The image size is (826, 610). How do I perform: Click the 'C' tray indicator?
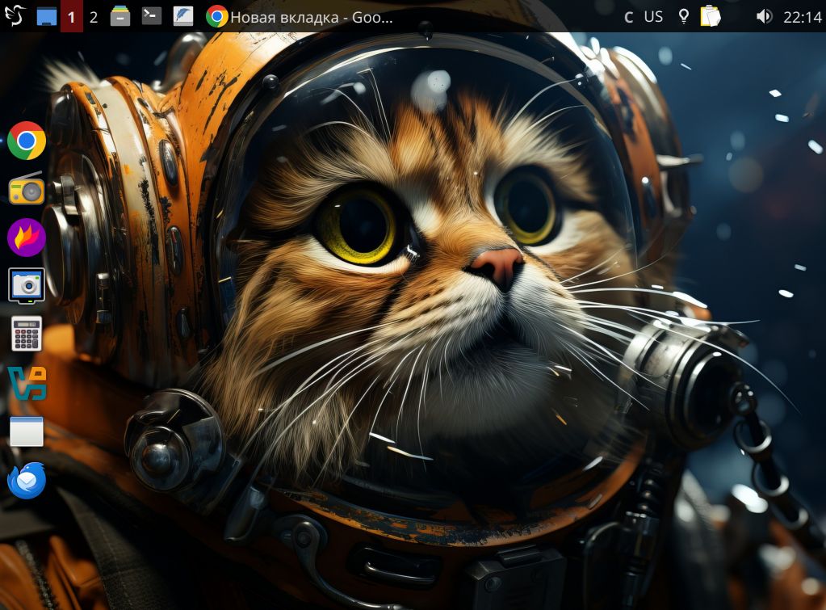click(x=628, y=17)
